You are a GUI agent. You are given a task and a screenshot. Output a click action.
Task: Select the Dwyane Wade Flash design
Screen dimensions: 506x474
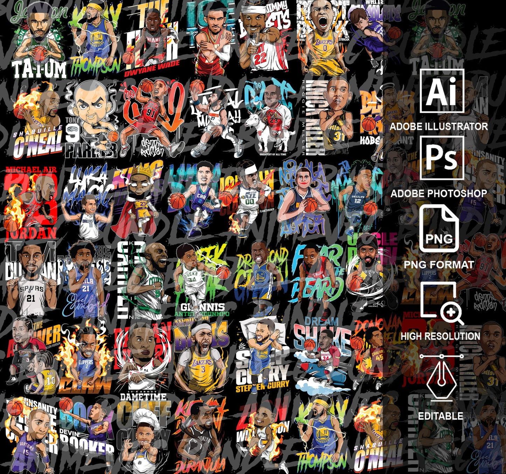(x=151, y=38)
